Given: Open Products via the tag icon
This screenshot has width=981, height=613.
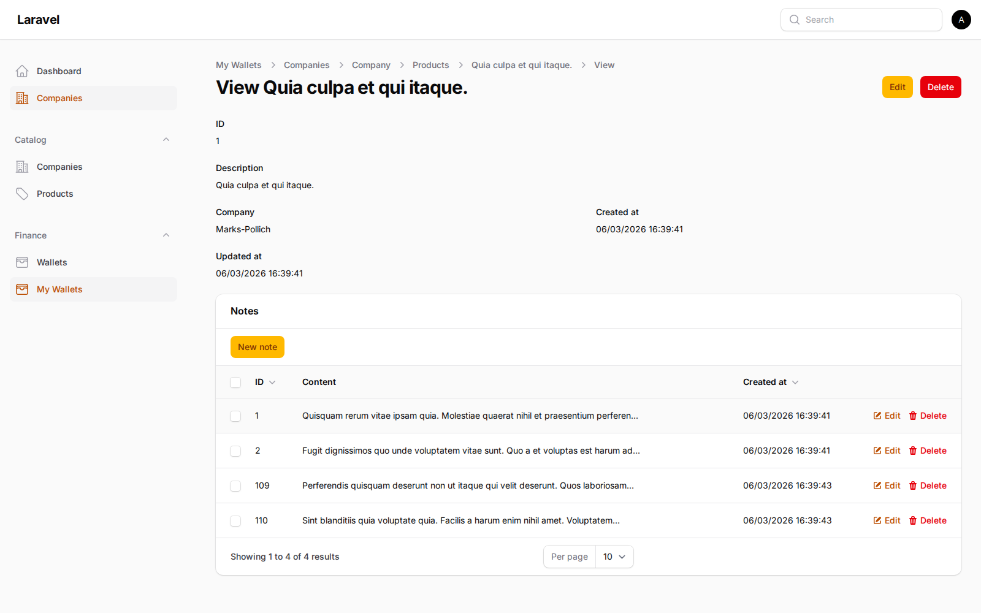Looking at the screenshot, I should (x=22, y=194).
